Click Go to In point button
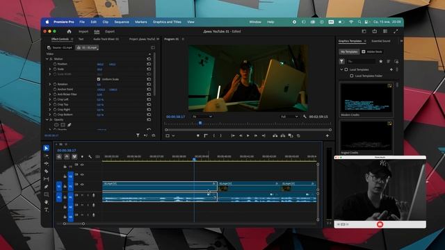 coord(233,136)
